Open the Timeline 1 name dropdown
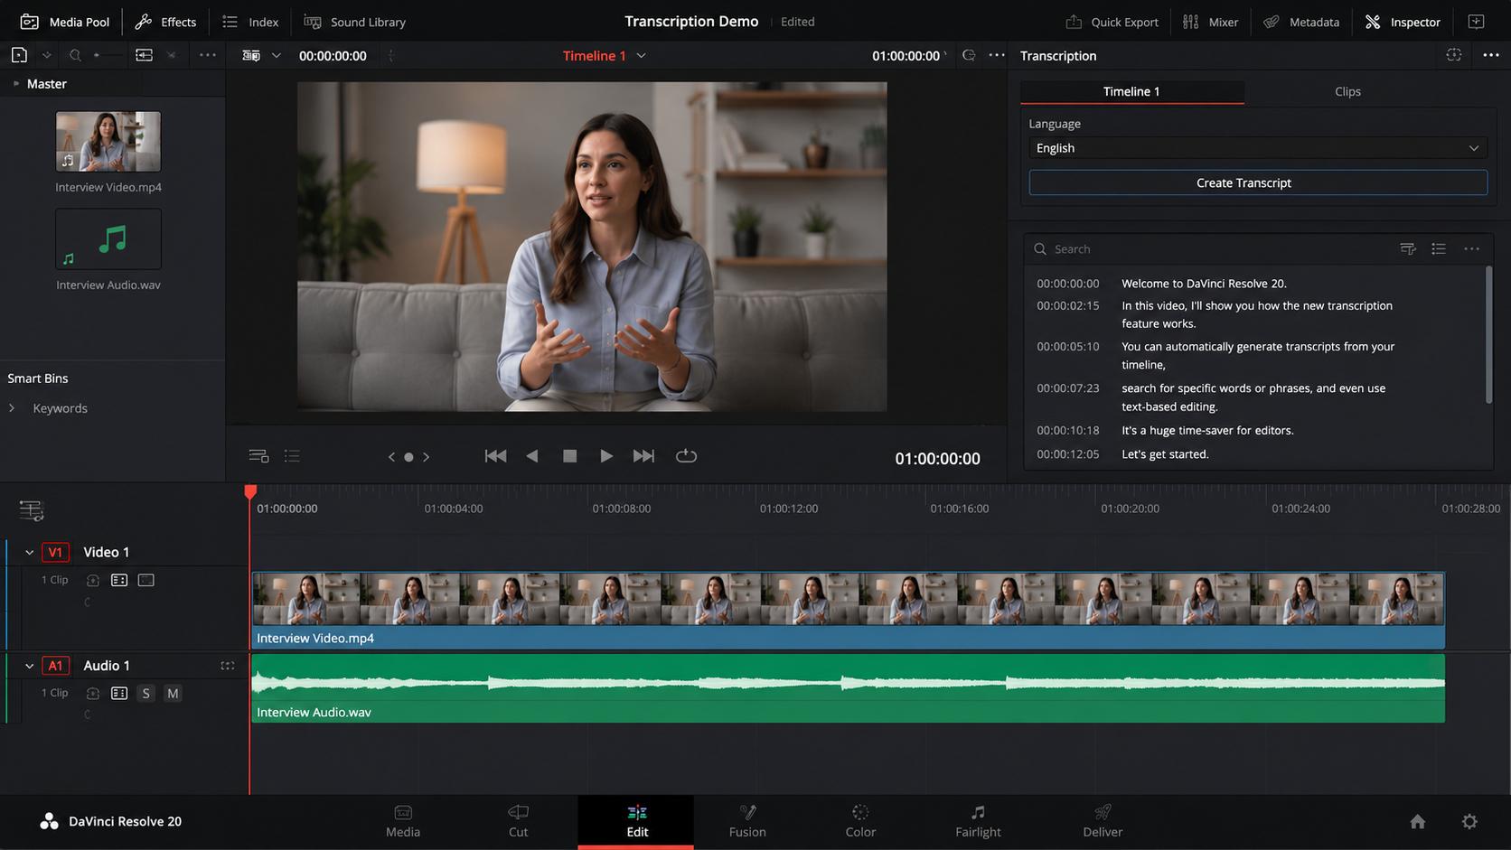This screenshot has width=1511, height=850. pyautogui.click(x=642, y=56)
